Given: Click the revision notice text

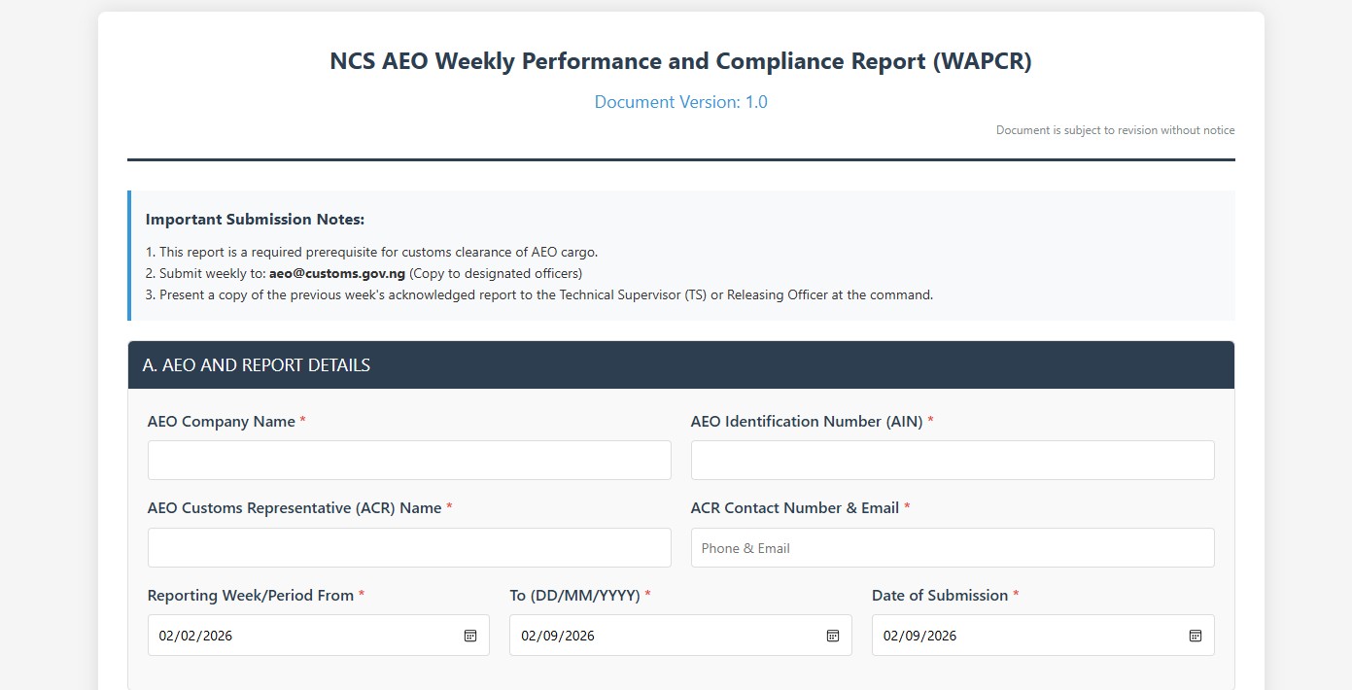Looking at the screenshot, I should tap(1115, 129).
